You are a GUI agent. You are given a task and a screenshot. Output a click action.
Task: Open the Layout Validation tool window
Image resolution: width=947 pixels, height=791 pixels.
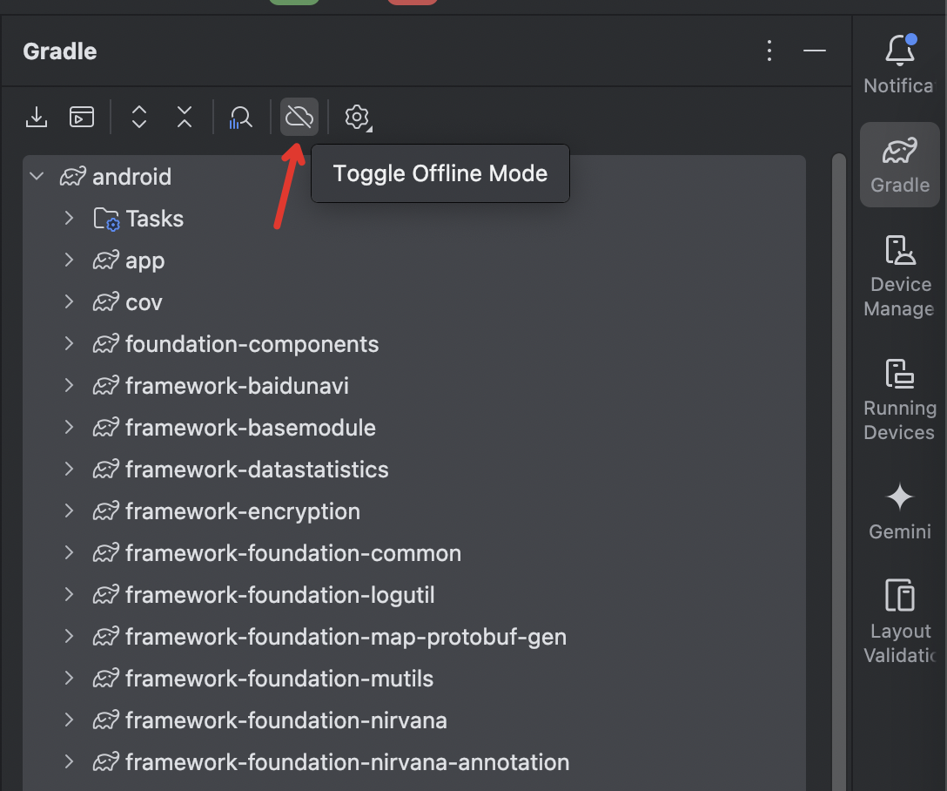pyautogui.click(x=899, y=621)
